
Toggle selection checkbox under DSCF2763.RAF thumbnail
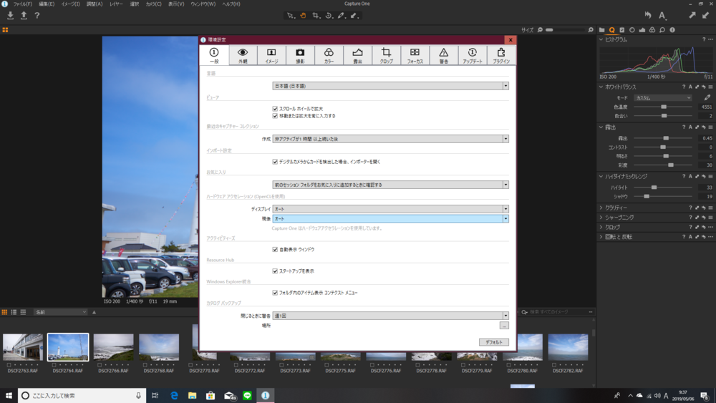click(9, 365)
